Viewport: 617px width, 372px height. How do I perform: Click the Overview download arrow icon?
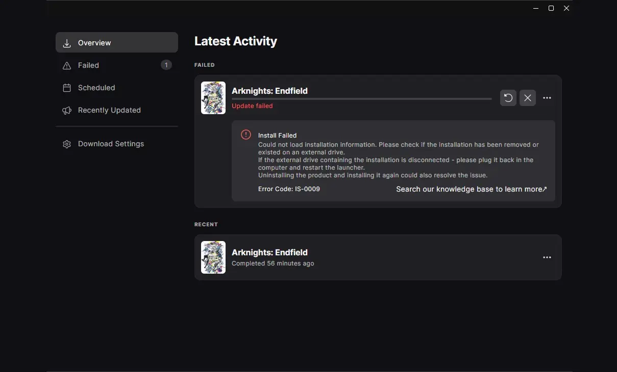67,43
